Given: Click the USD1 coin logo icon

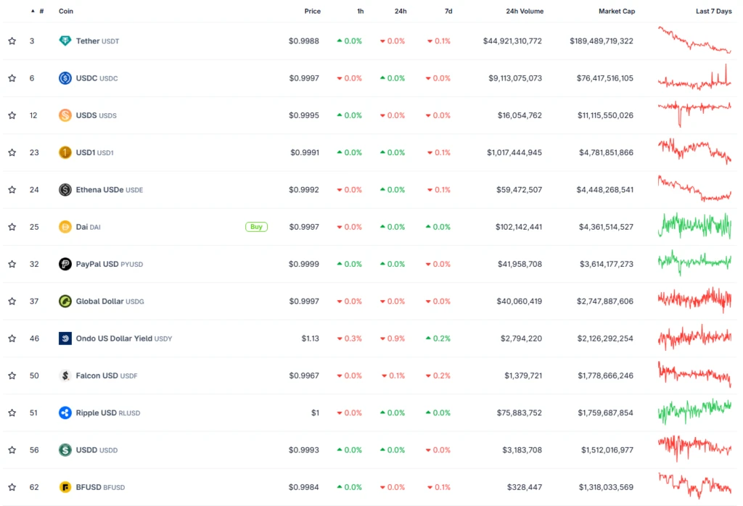Looking at the screenshot, I should [x=65, y=152].
